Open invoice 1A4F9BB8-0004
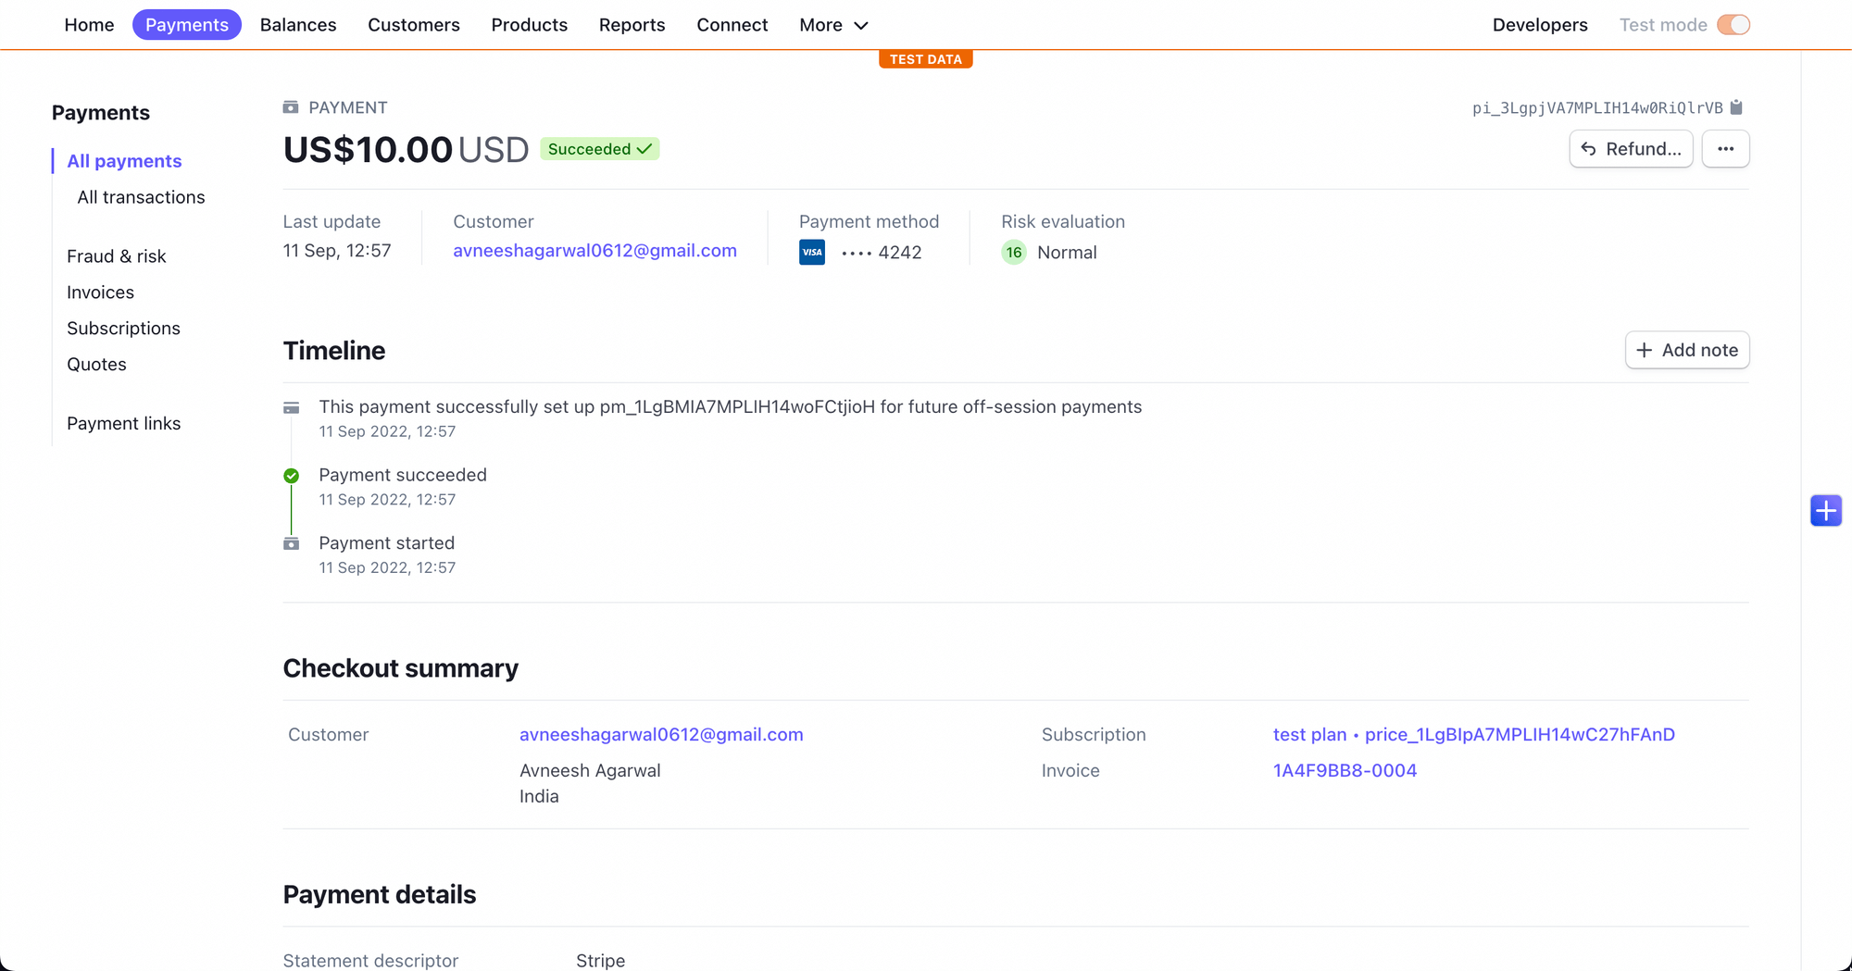Screen dimensions: 1852x971 pos(1344,769)
